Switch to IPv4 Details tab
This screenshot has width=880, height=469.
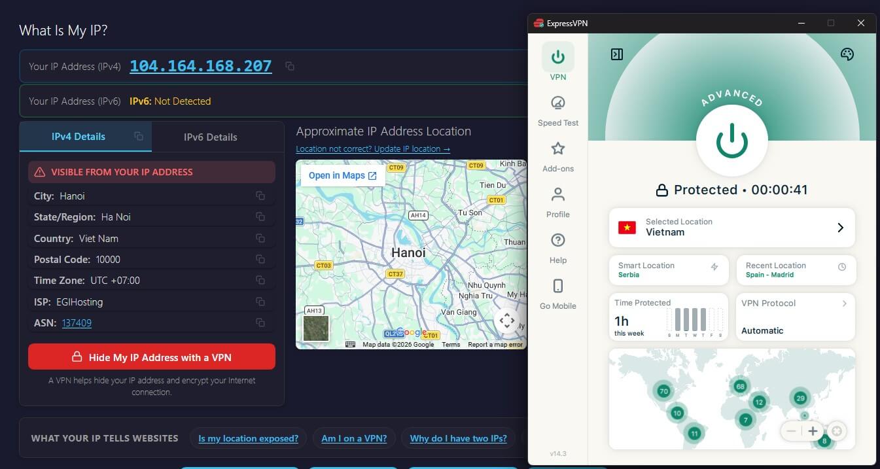point(79,137)
